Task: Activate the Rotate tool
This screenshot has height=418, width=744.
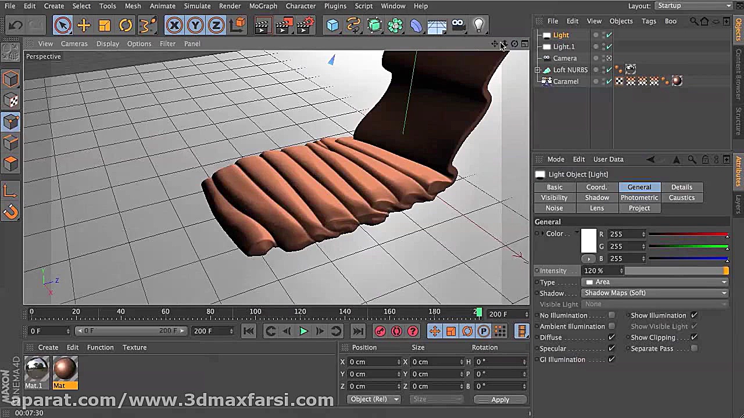Action: pyautogui.click(x=126, y=25)
